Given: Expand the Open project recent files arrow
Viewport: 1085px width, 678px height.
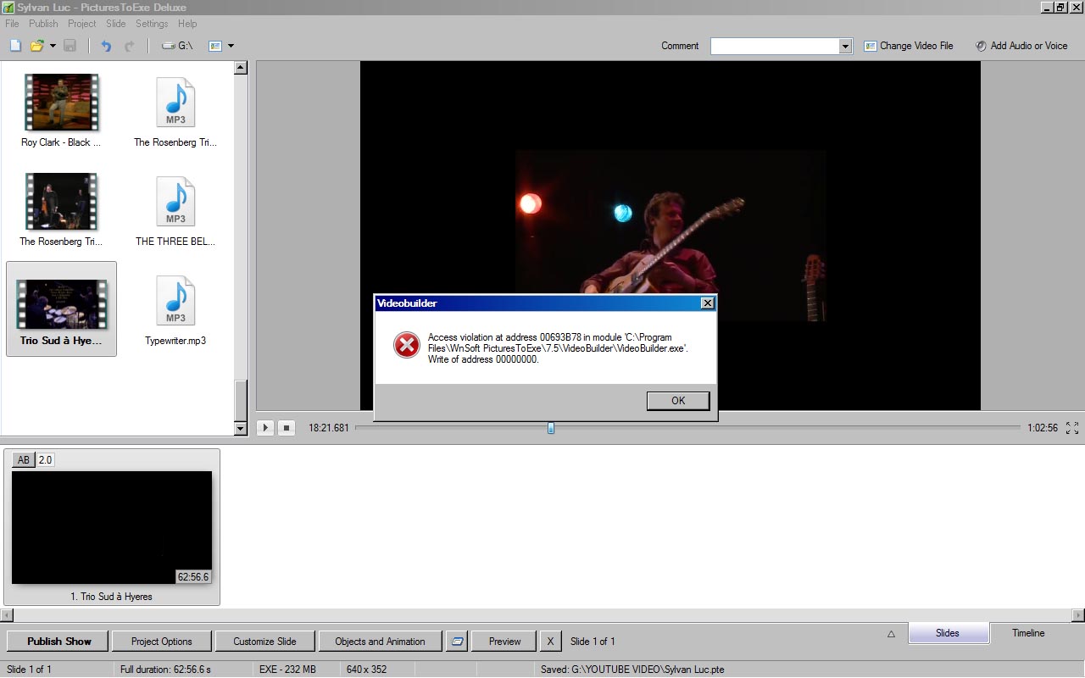Looking at the screenshot, I should [x=53, y=46].
